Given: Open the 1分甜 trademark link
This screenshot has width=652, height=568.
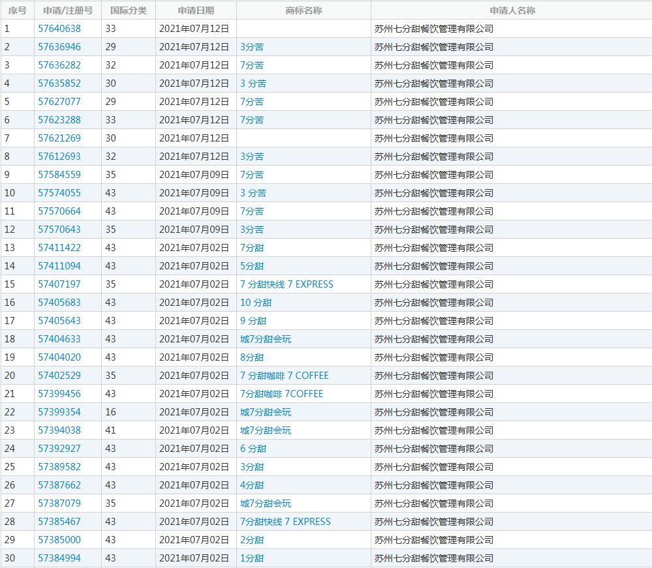Looking at the screenshot, I should pyautogui.click(x=252, y=558).
